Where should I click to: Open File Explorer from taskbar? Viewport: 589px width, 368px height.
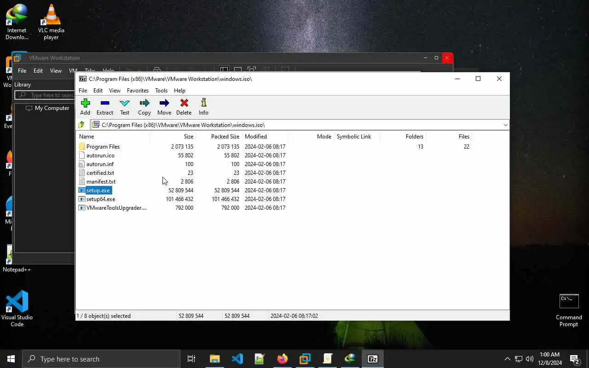click(215, 359)
